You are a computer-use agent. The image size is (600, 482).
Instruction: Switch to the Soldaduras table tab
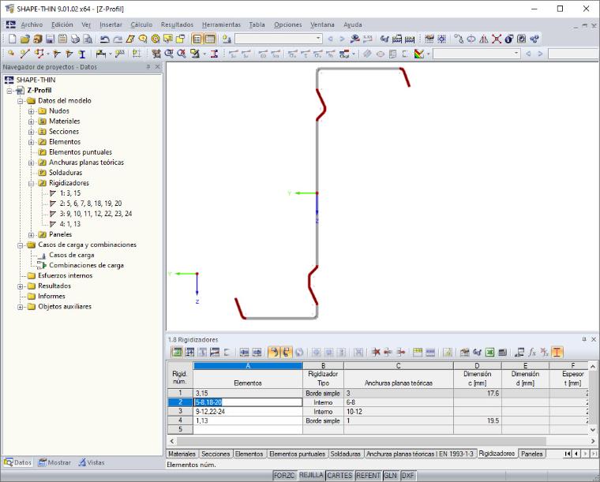coord(345,454)
